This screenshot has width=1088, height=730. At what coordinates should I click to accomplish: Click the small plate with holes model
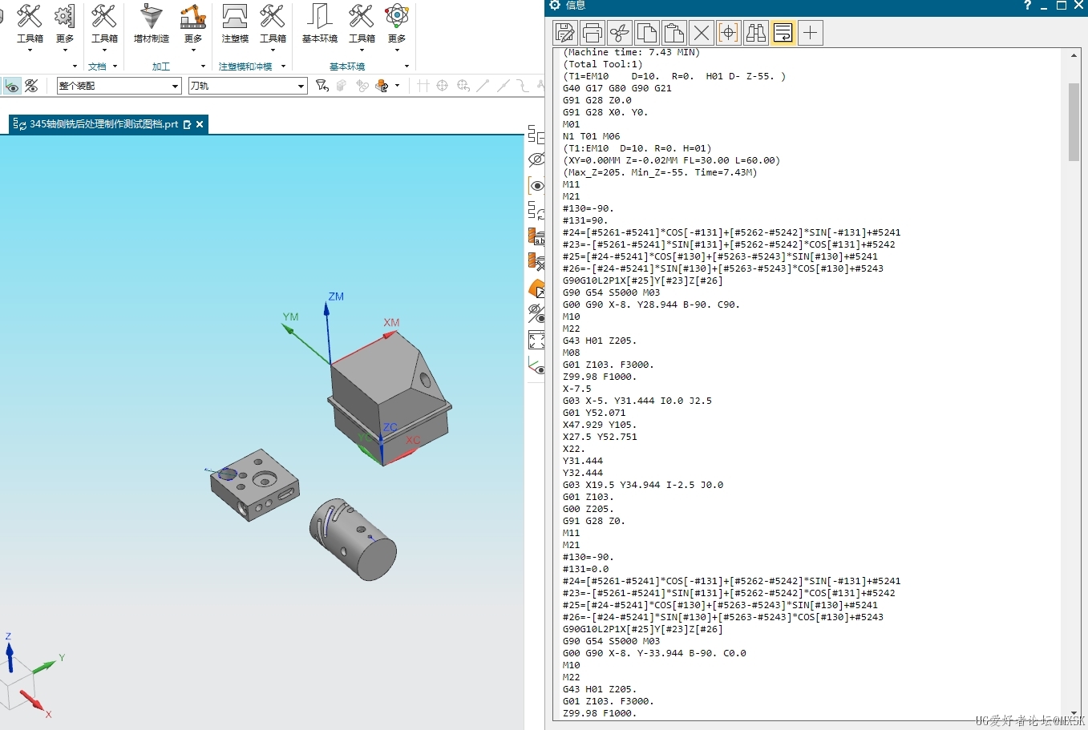[255, 485]
